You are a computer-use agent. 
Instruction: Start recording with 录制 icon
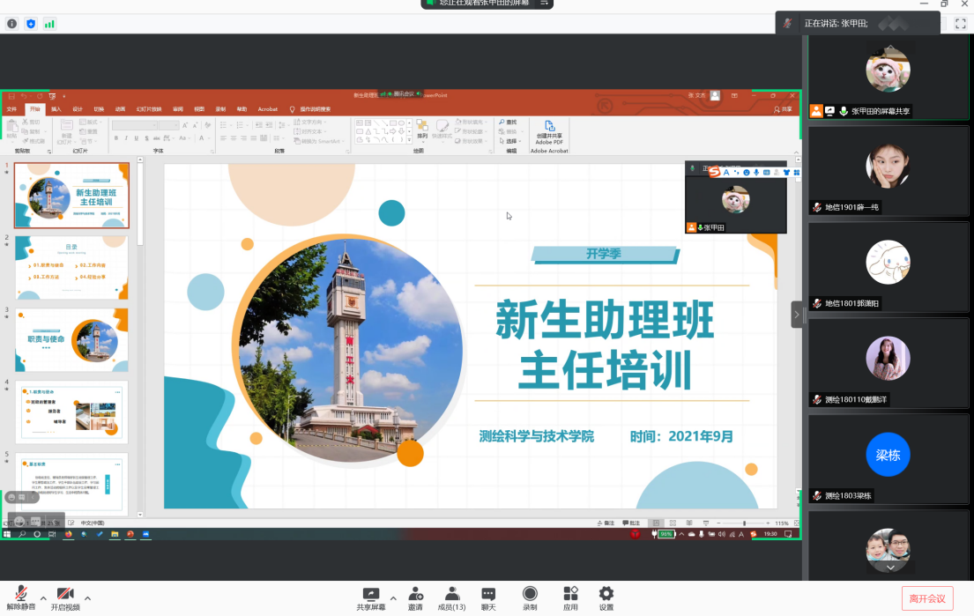(x=530, y=597)
